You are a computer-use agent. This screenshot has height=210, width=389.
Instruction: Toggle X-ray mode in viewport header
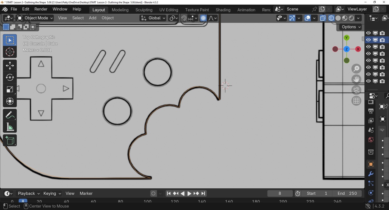pos(323,18)
